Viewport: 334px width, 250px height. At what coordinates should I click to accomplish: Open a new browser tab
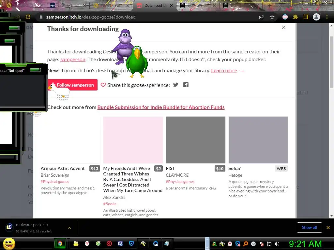click(x=270, y=6)
